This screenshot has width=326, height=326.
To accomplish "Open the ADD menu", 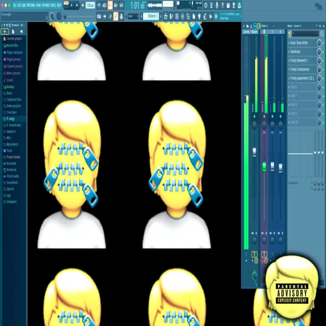I will pyautogui.click(x=24, y=5).
